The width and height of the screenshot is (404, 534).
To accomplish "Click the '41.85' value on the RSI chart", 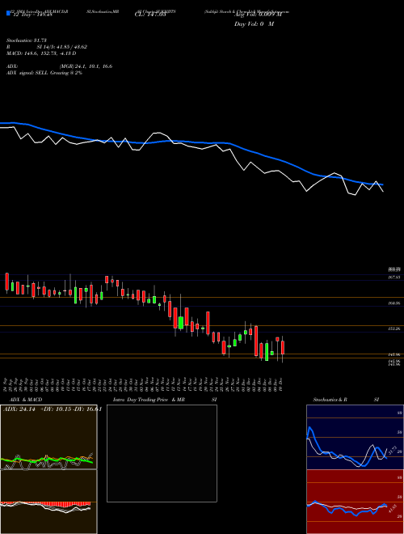I will tap(393, 510).
